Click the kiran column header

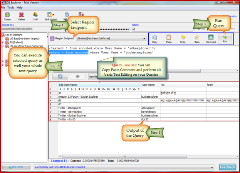(x=223, y=85)
